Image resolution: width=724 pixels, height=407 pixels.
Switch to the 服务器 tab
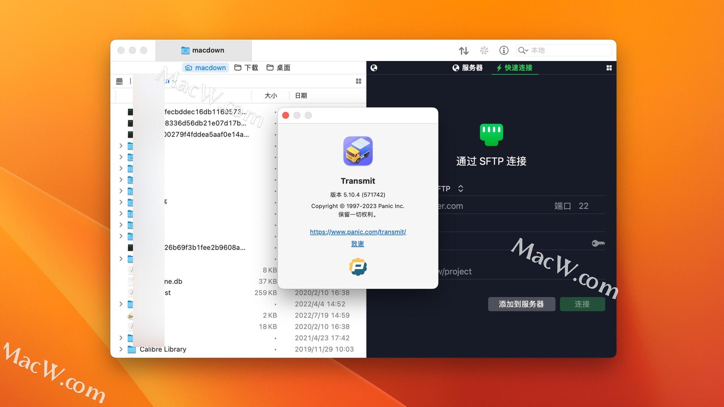(x=468, y=68)
